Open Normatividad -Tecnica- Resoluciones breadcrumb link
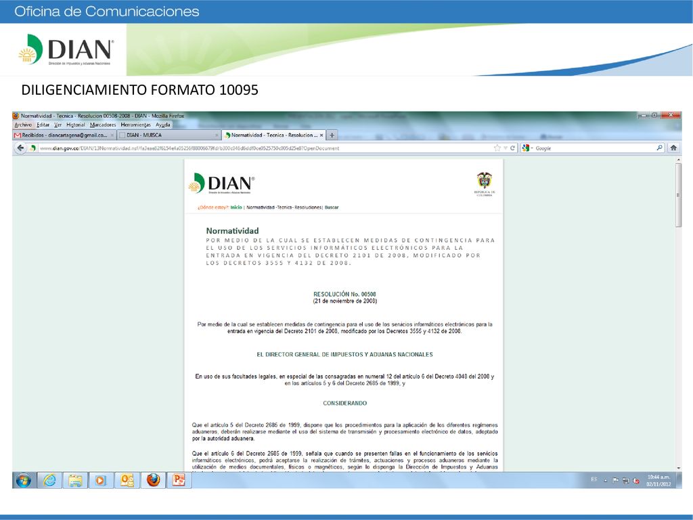The width and height of the screenshot is (693, 520). coord(284,207)
